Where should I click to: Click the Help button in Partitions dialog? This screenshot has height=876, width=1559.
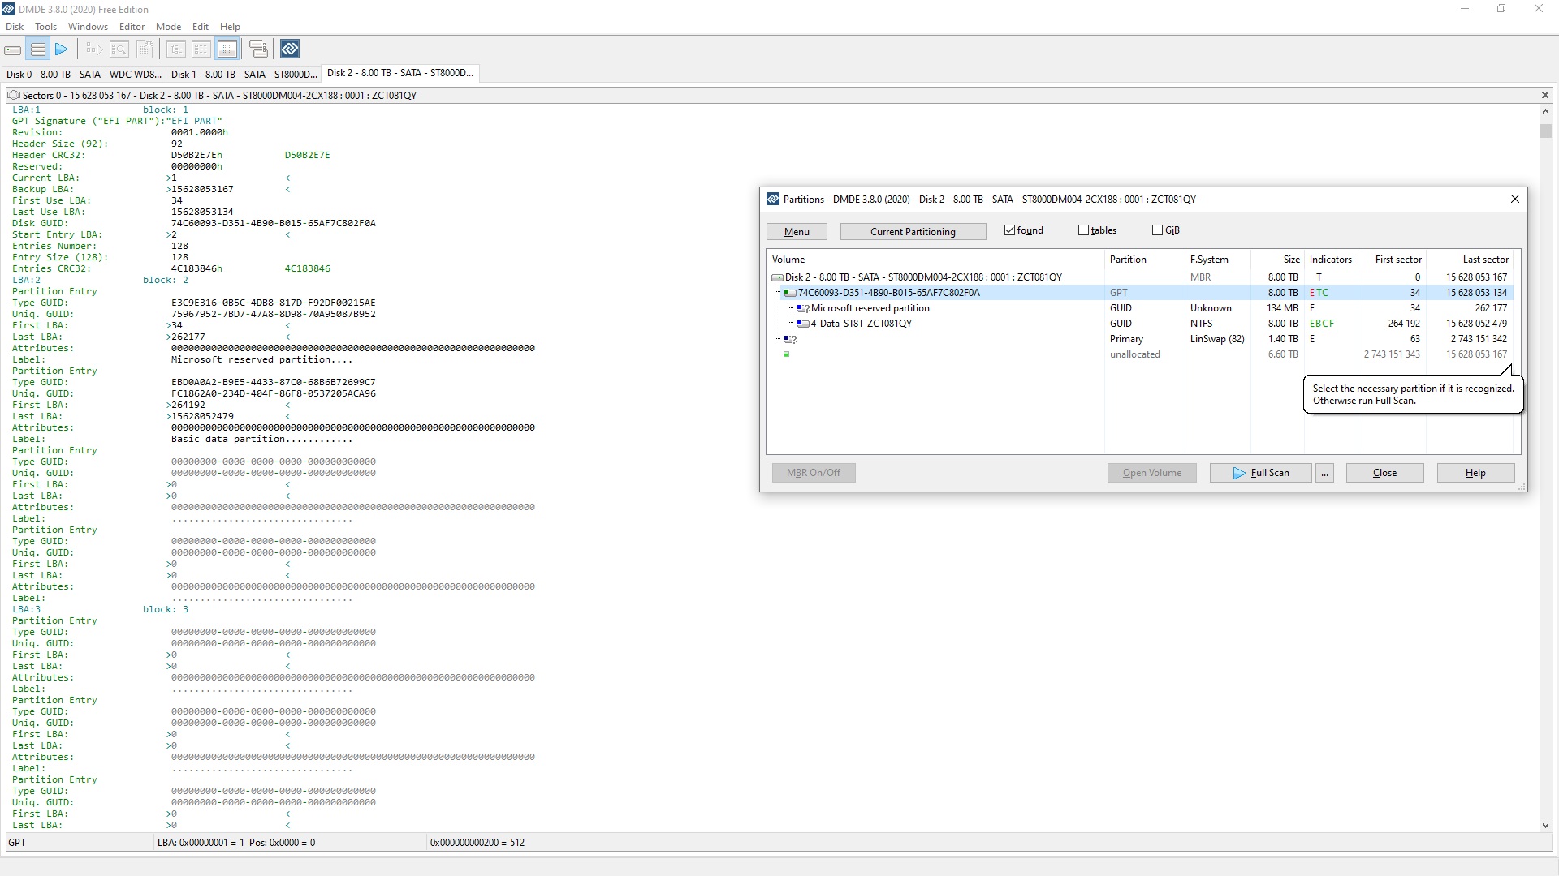tap(1475, 473)
